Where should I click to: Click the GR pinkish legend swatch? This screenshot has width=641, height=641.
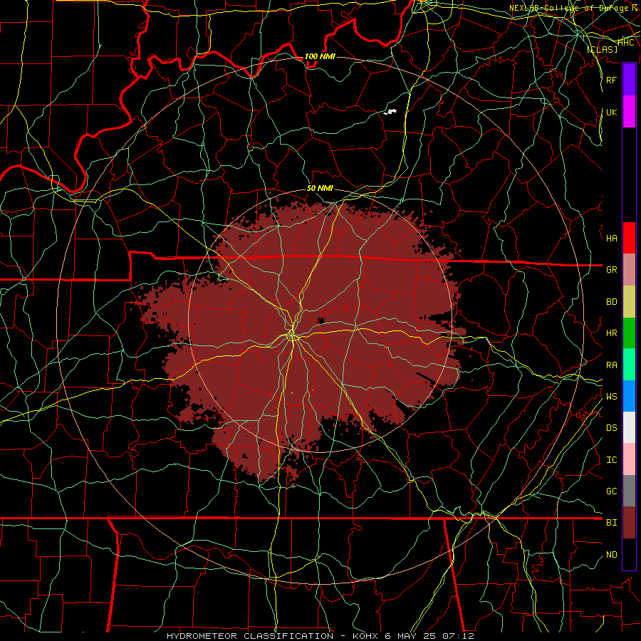[x=629, y=270]
